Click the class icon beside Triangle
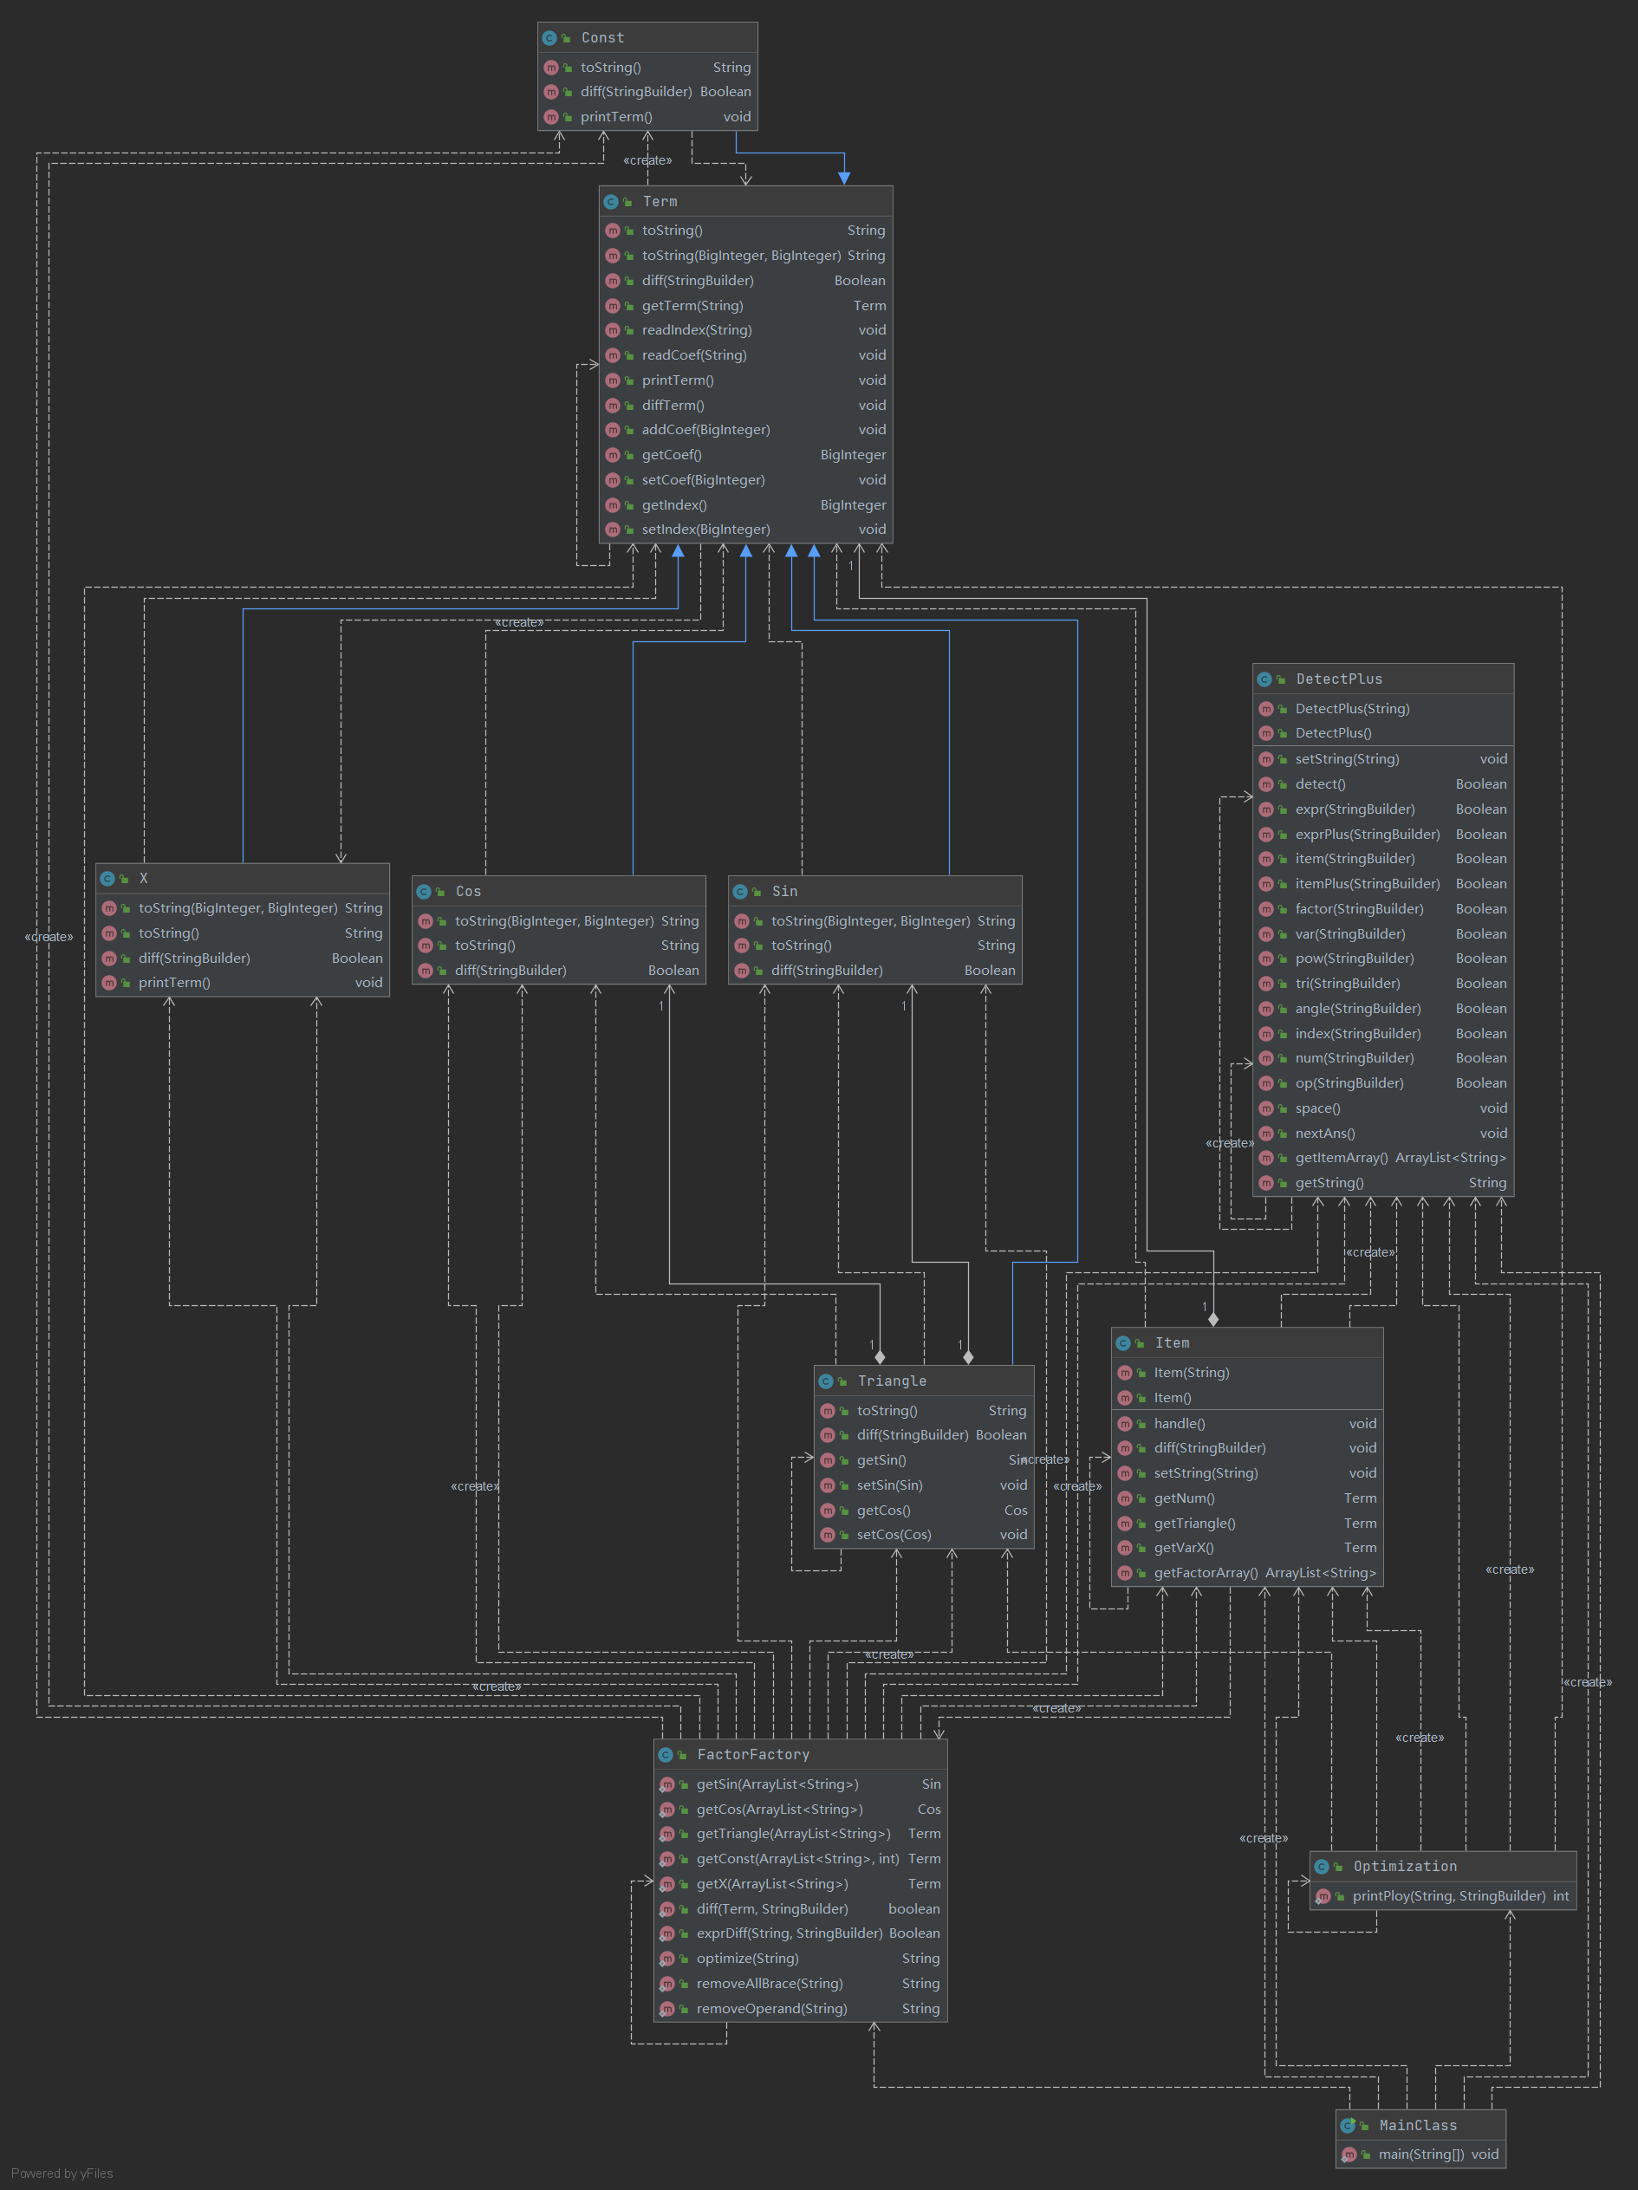This screenshot has width=1638, height=2190. (826, 1381)
